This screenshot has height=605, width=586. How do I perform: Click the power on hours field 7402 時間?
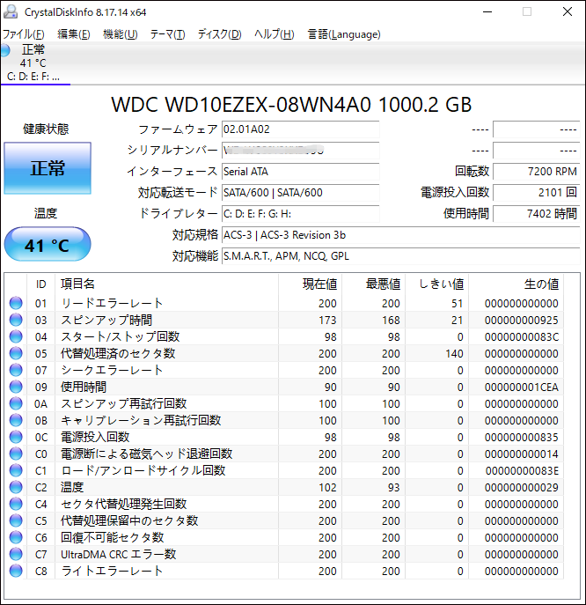(537, 214)
